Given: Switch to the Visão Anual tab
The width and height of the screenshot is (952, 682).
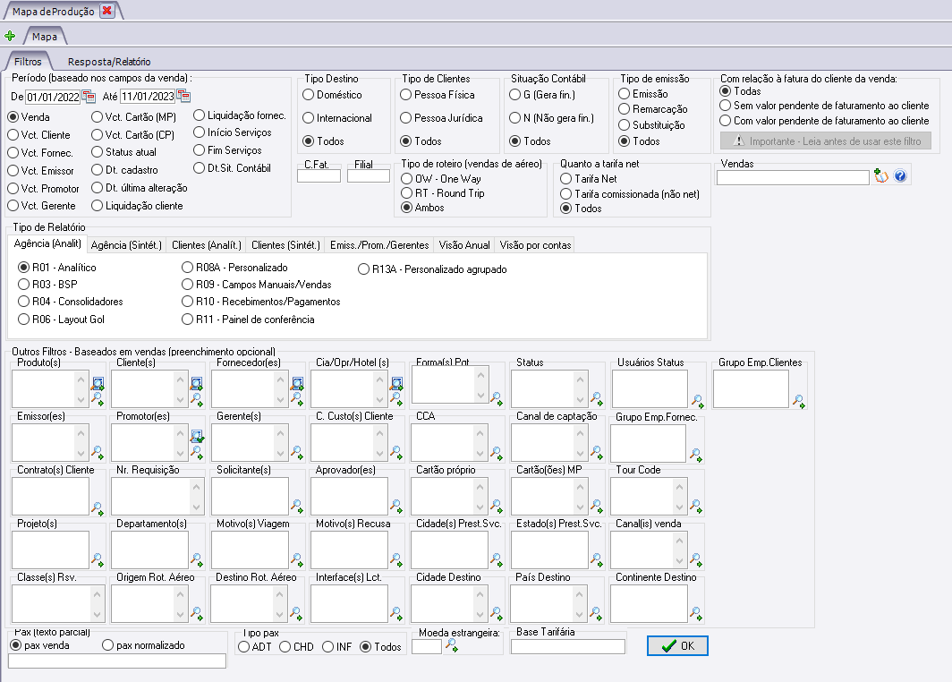Looking at the screenshot, I should [464, 244].
